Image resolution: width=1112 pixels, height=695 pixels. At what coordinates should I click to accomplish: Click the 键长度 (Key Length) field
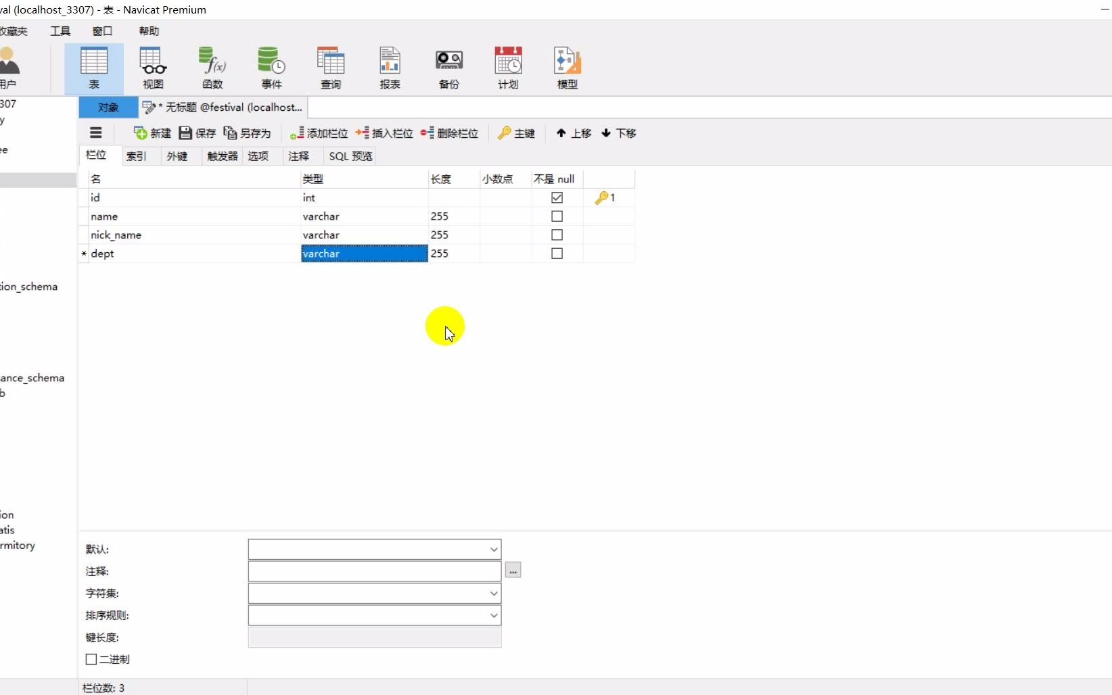coord(375,637)
